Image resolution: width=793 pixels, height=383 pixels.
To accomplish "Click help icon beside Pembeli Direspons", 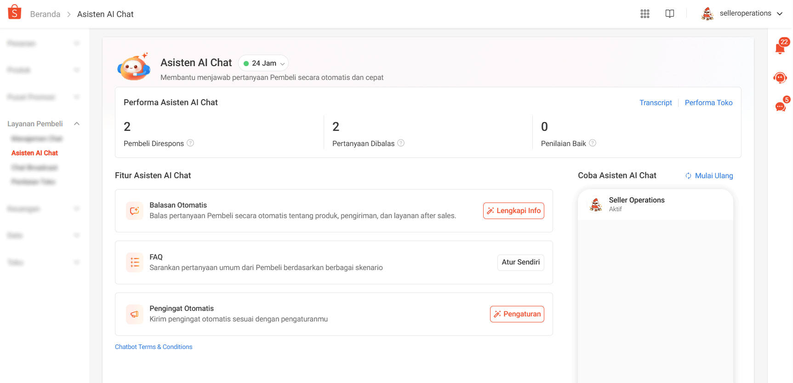I will (x=190, y=143).
